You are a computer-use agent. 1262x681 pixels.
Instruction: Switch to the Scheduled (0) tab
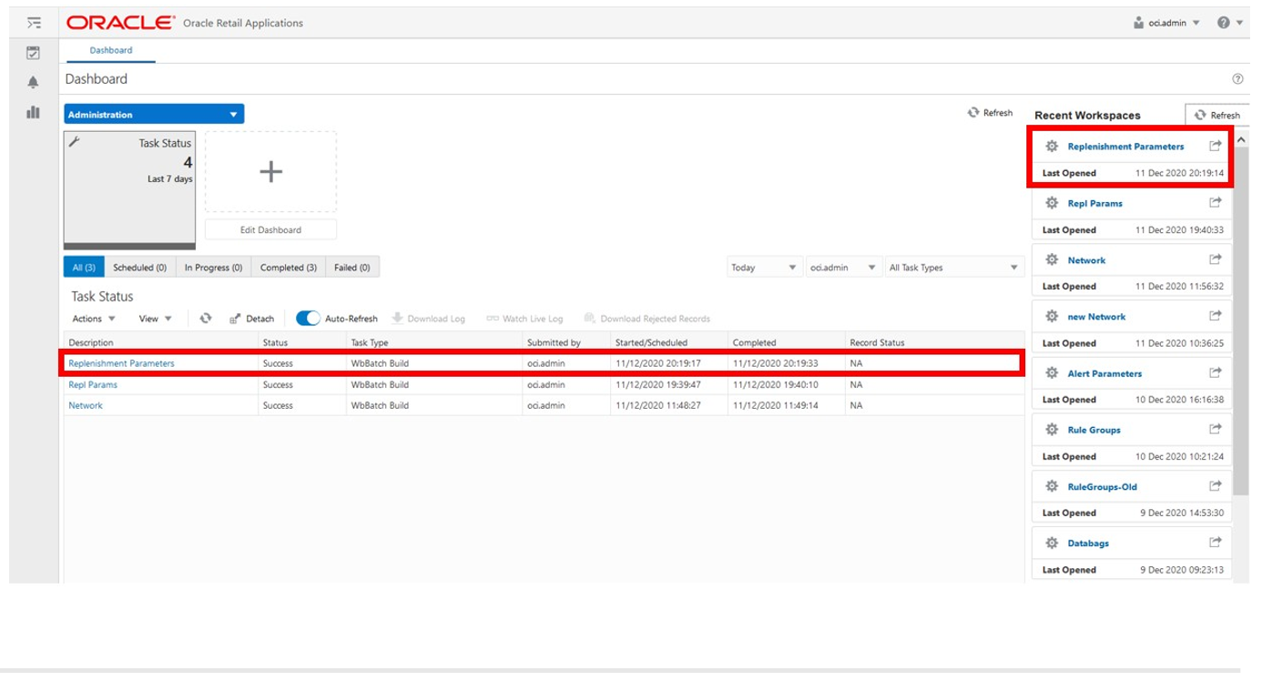pos(140,268)
